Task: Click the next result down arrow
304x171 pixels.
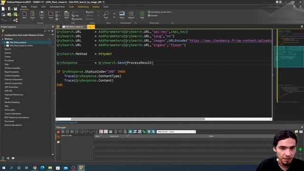Action: pos(114,17)
